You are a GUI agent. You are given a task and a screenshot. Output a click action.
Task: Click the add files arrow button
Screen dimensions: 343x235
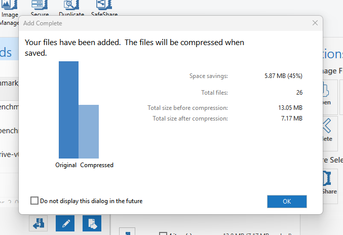click(38, 223)
